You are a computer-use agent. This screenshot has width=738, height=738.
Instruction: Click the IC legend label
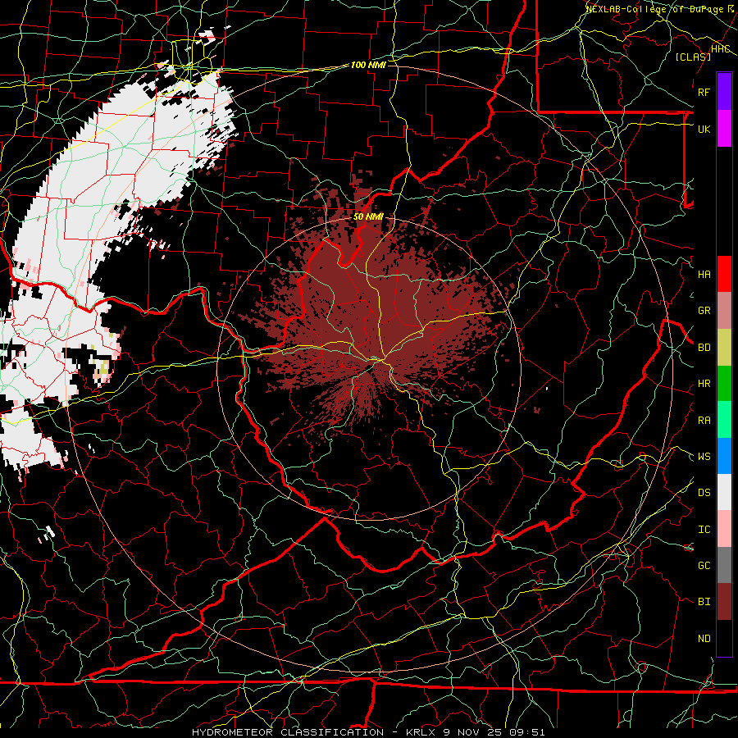[704, 529]
